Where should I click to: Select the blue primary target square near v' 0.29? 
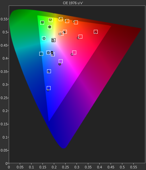point(49,88)
